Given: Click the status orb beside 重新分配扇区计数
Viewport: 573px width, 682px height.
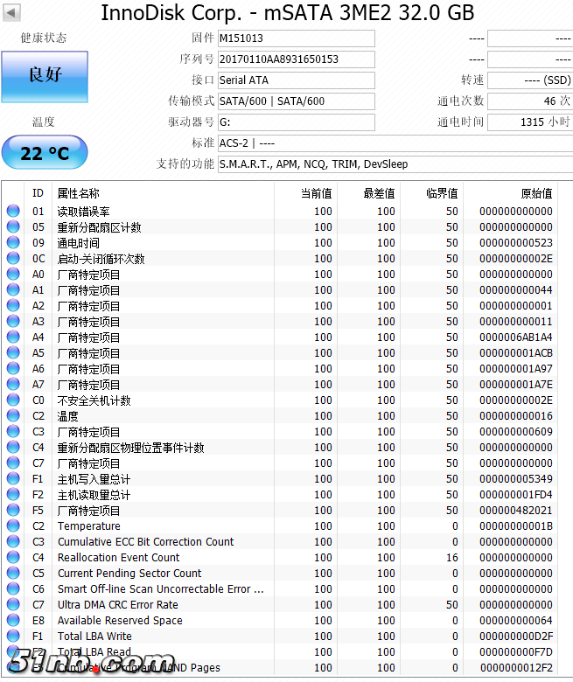Looking at the screenshot, I should pos(13,226).
